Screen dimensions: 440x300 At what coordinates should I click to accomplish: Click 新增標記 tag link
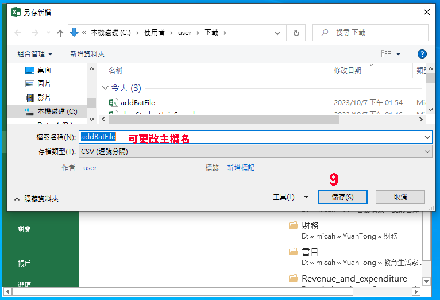[241, 168]
